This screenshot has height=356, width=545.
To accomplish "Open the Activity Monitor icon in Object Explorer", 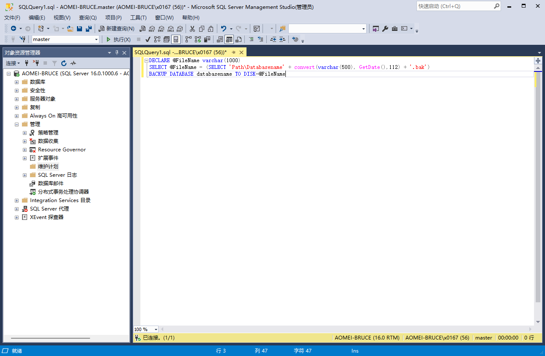I will coord(73,63).
